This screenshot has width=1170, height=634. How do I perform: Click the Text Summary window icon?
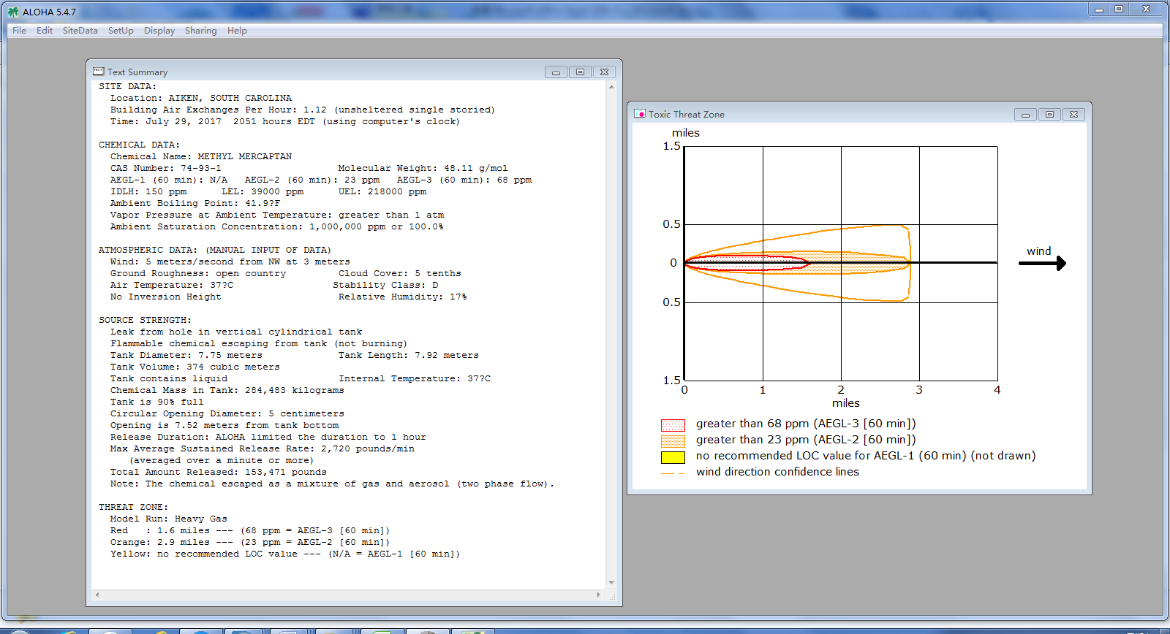pyautogui.click(x=99, y=72)
